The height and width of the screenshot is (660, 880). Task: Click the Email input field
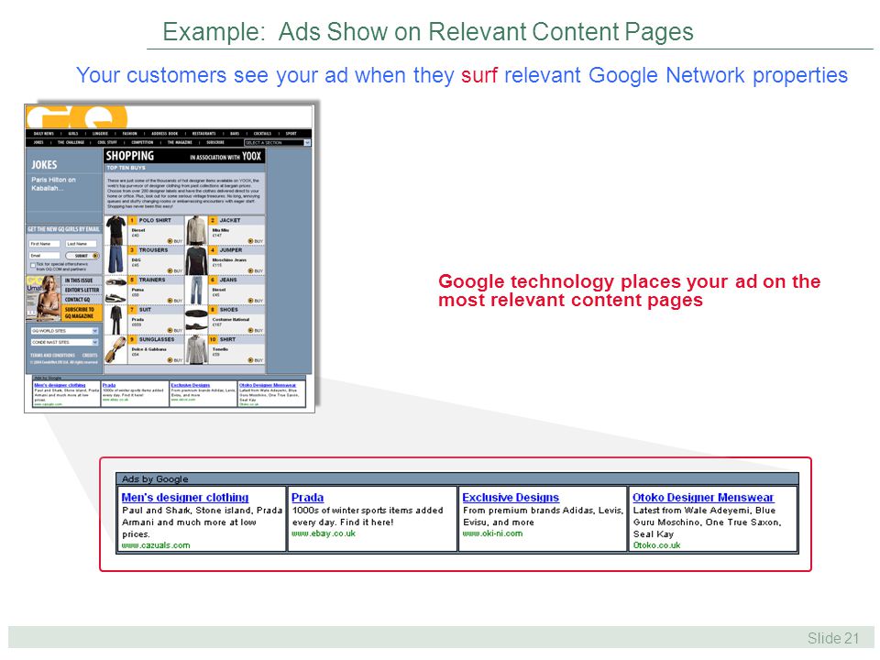coord(44,256)
